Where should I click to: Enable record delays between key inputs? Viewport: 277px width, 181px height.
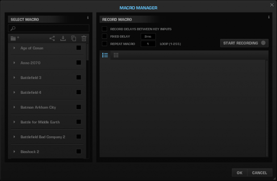tap(105, 29)
